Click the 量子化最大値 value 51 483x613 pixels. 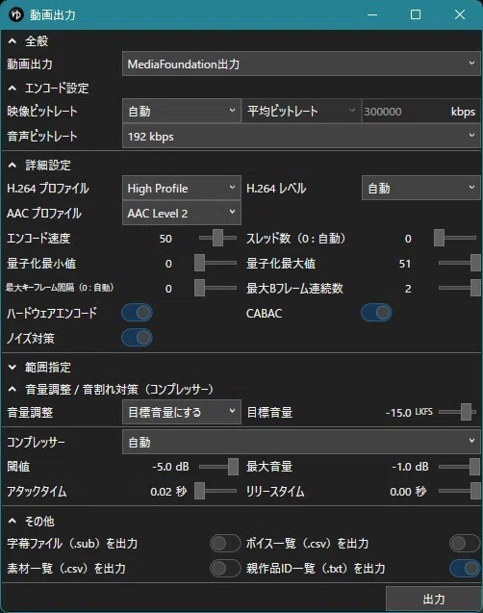[405, 264]
